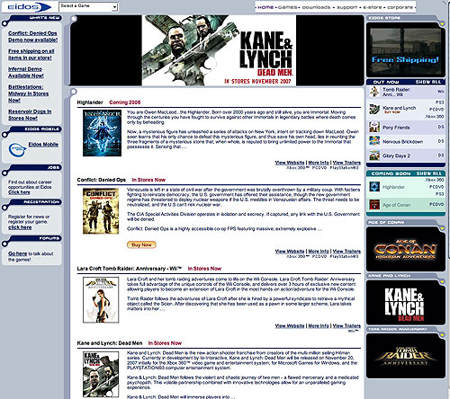
Task: Click the Eidos Mobile round logo icon
Action: click(x=17, y=149)
